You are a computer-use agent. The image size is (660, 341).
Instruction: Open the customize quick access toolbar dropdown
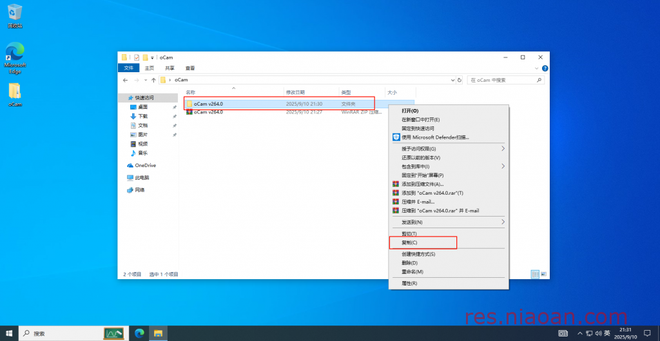[x=152, y=57]
